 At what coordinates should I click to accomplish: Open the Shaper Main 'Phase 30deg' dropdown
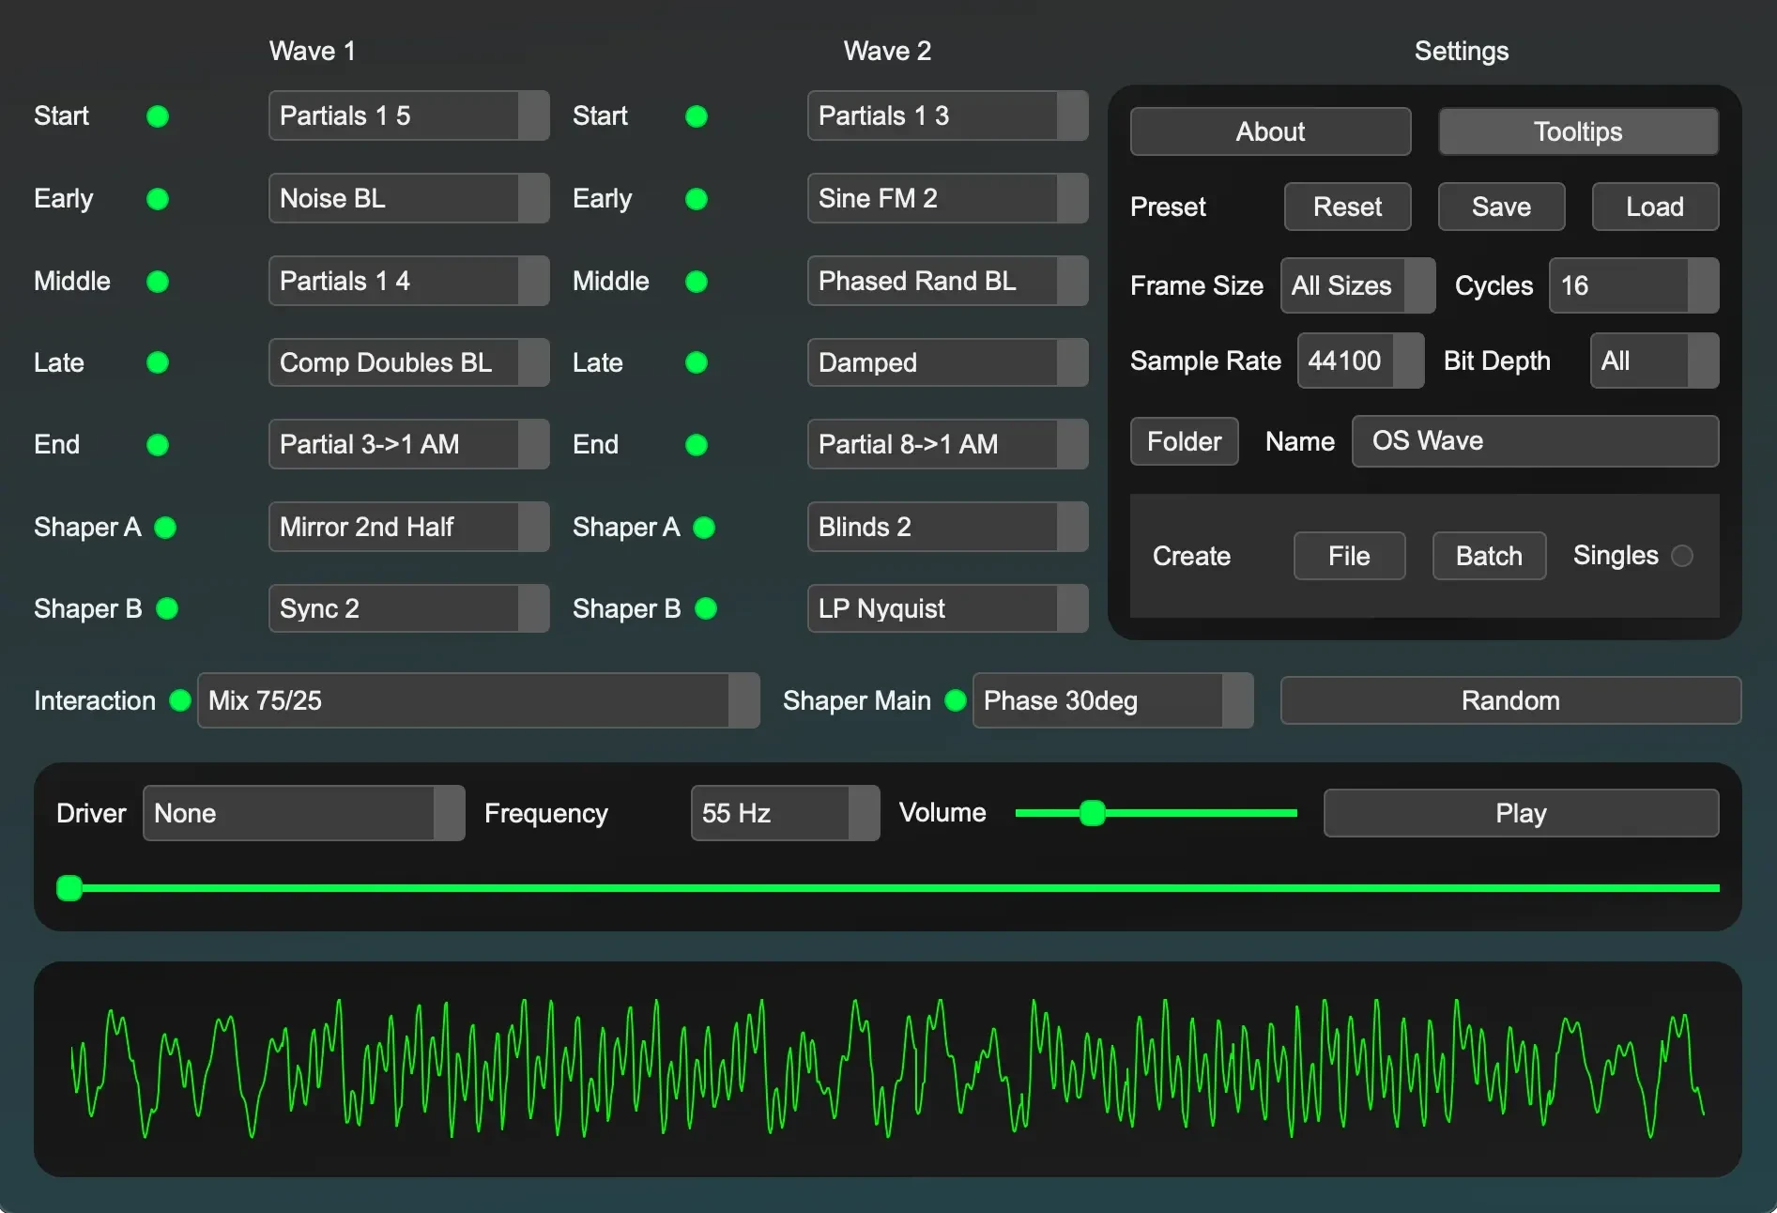[1112, 700]
